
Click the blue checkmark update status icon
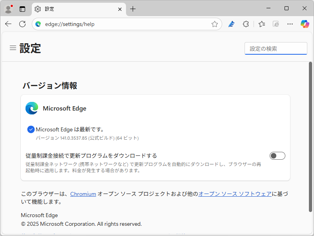coord(31,129)
